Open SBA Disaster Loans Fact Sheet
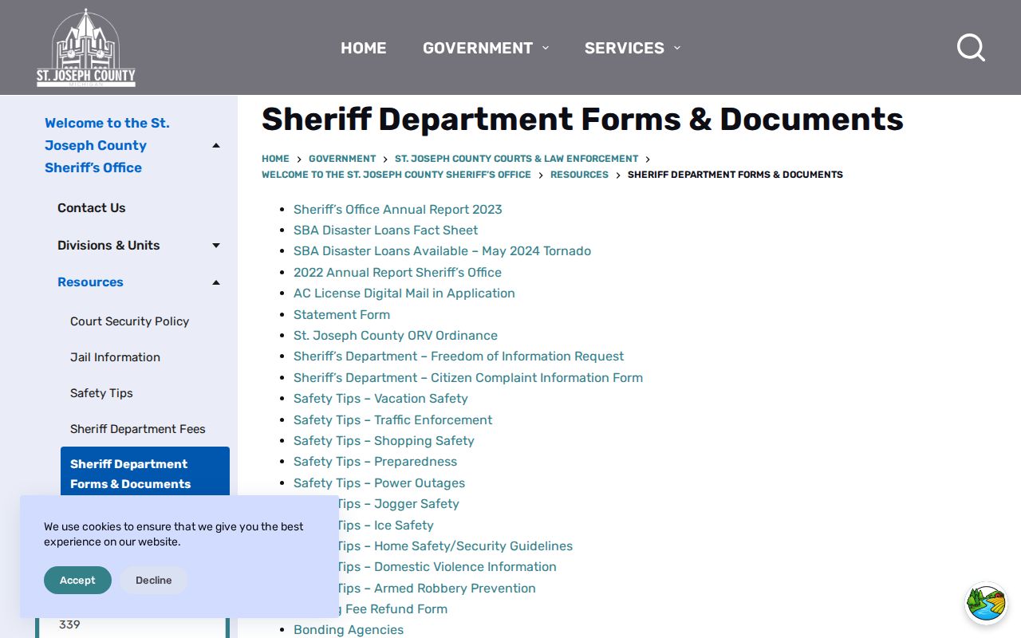Viewport: 1021px width, 638px height. coord(385,230)
